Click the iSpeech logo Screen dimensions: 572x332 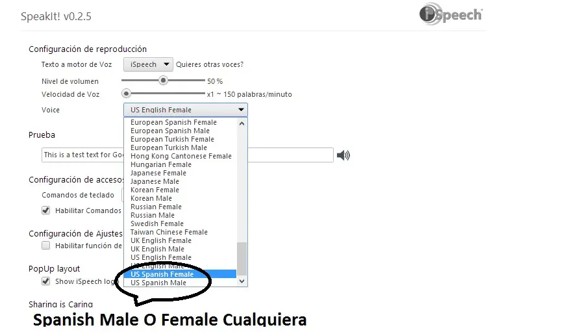(x=451, y=14)
